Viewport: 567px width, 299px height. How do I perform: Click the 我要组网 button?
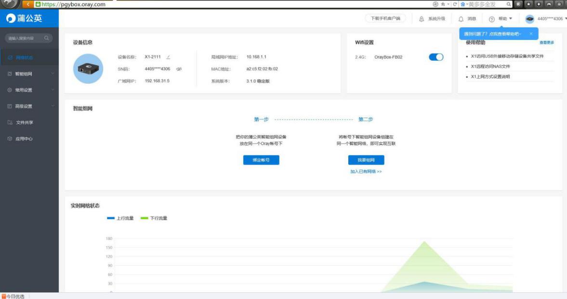tap(366, 160)
